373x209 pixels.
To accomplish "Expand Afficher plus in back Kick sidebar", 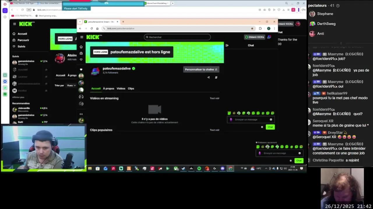I will [18, 97].
